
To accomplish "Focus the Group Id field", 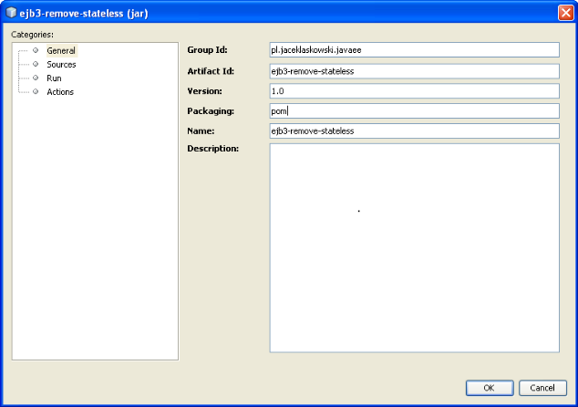I will click(x=414, y=50).
